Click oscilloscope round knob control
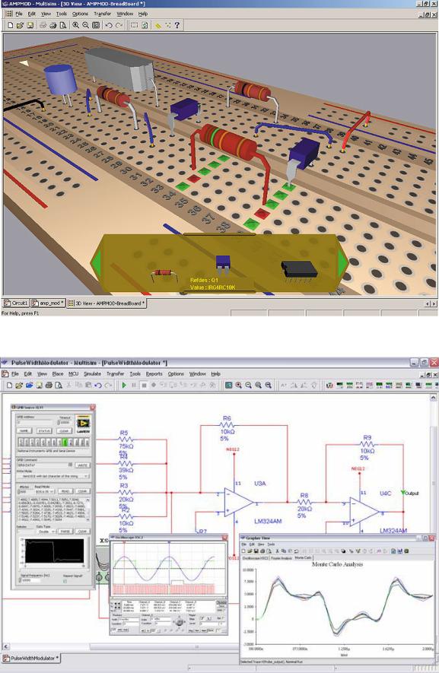 [x=178, y=621]
